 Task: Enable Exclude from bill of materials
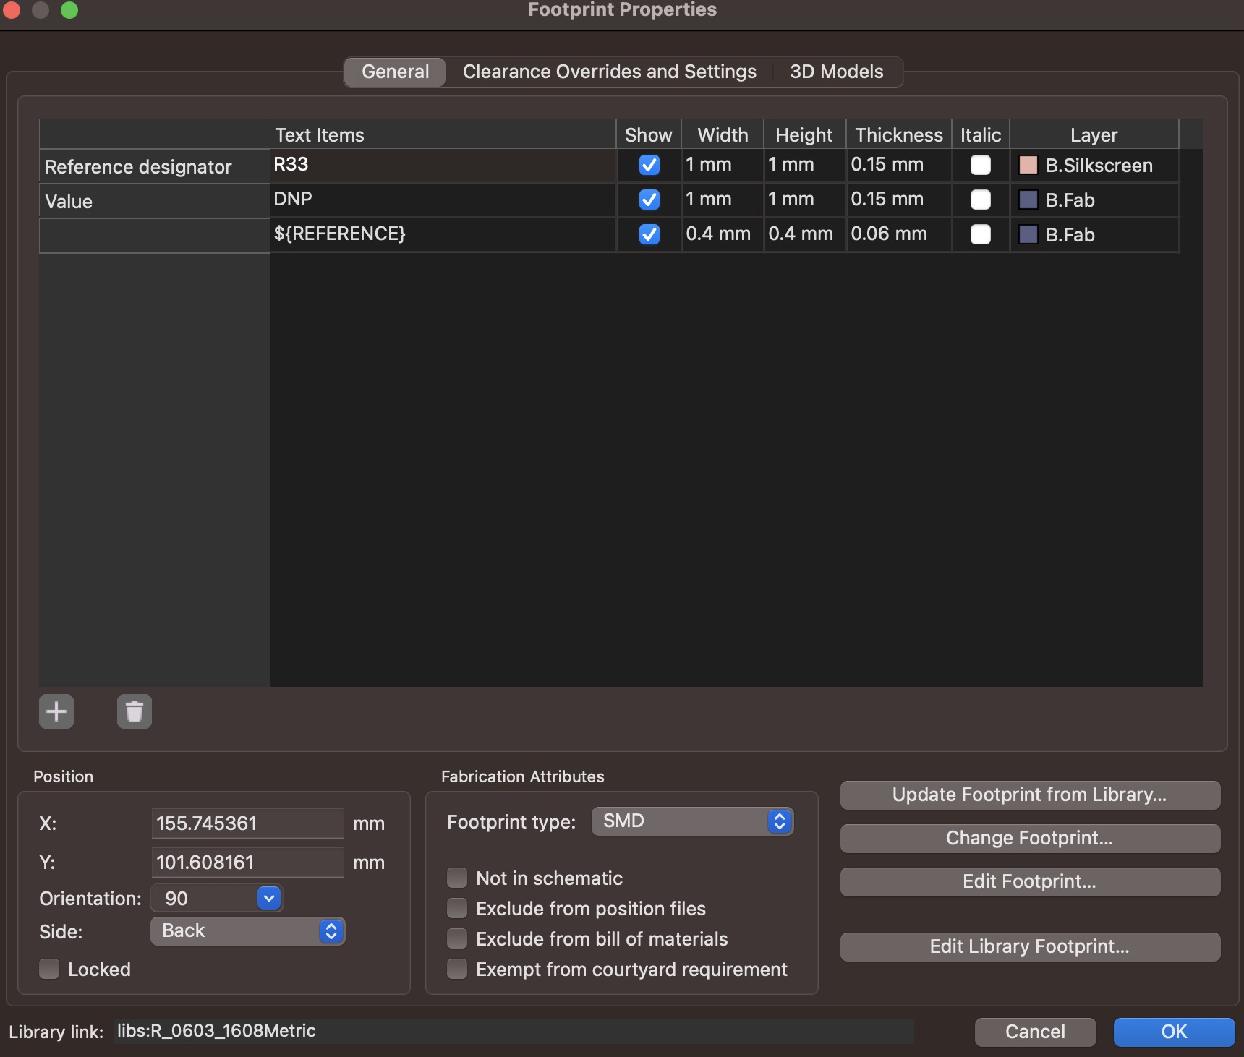[x=457, y=938]
